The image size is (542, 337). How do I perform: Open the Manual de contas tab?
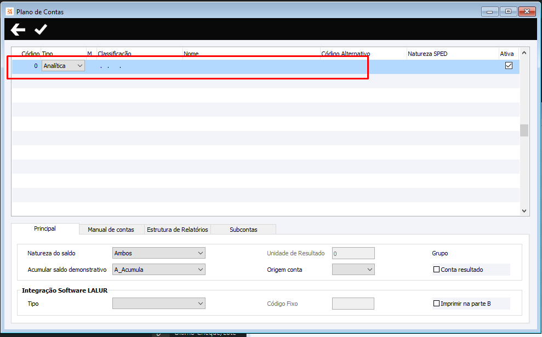pos(111,230)
